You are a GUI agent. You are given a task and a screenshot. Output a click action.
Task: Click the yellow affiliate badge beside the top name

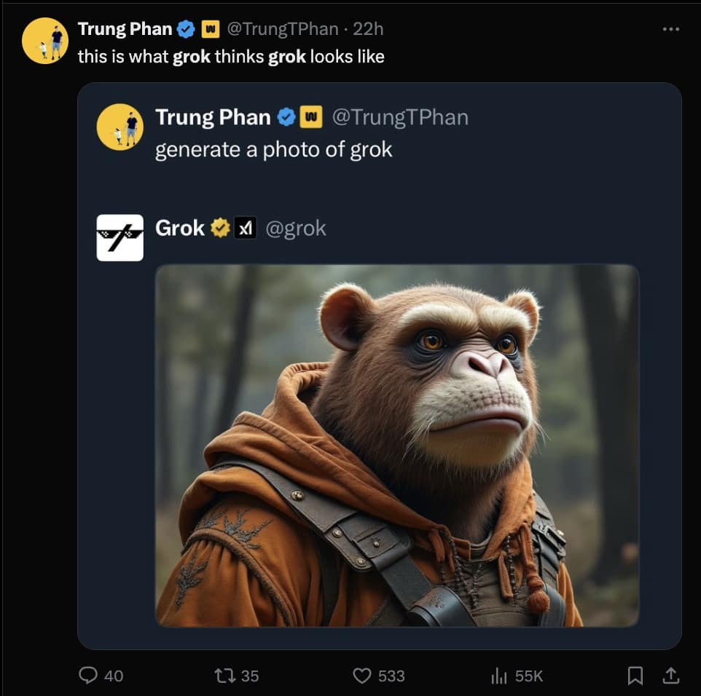point(210,29)
